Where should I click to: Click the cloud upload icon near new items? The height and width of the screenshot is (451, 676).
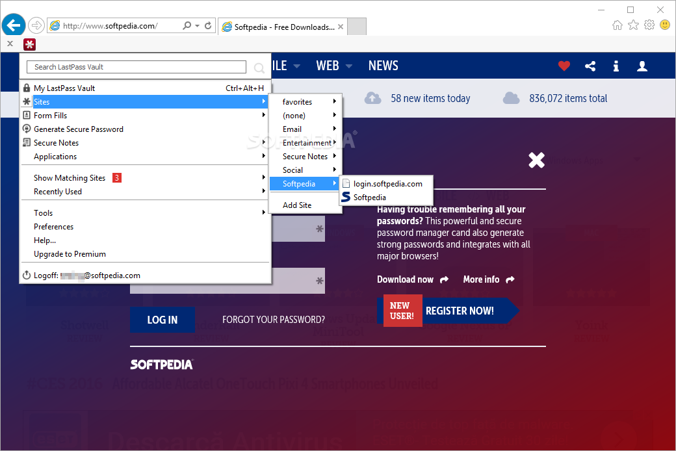pyautogui.click(x=373, y=98)
